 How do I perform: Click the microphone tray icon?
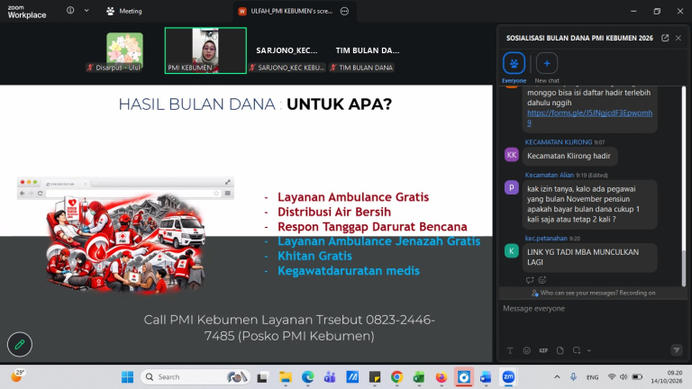(x=573, y=377)
